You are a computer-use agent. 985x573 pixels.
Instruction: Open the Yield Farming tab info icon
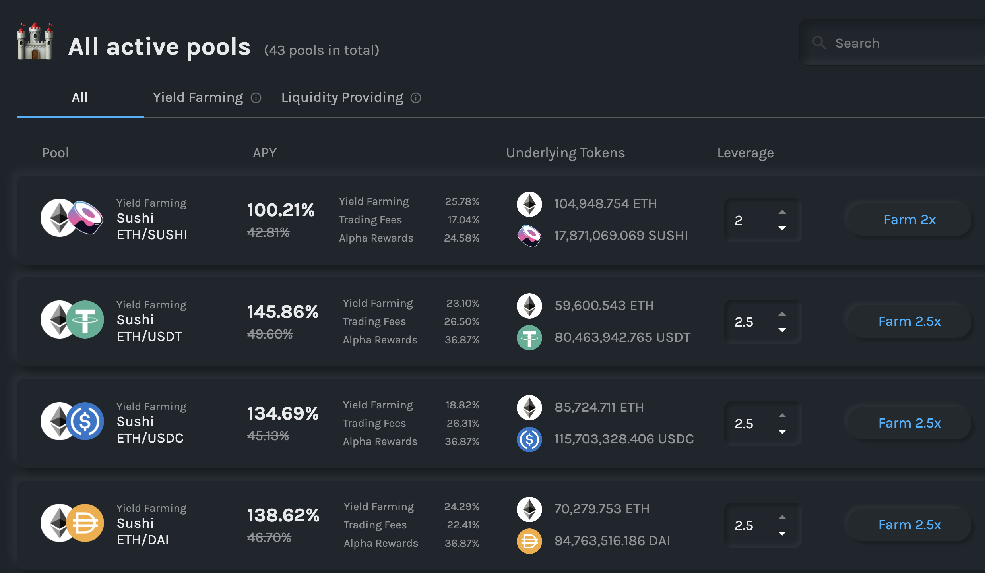[256, 98]
